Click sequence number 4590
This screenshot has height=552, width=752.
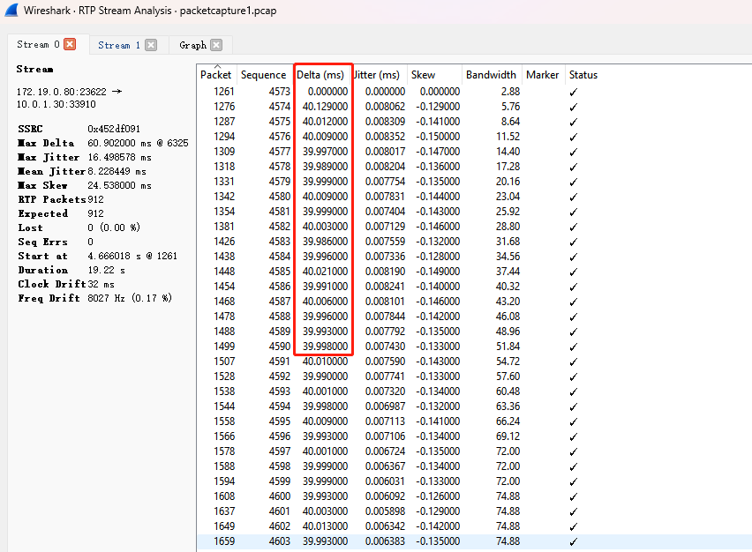point(280,346)
